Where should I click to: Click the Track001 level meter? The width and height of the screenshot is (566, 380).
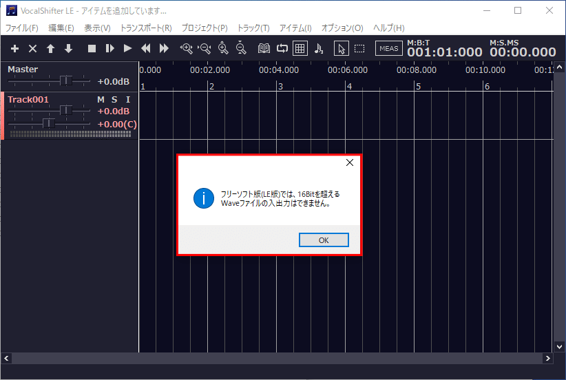[70, 134]
